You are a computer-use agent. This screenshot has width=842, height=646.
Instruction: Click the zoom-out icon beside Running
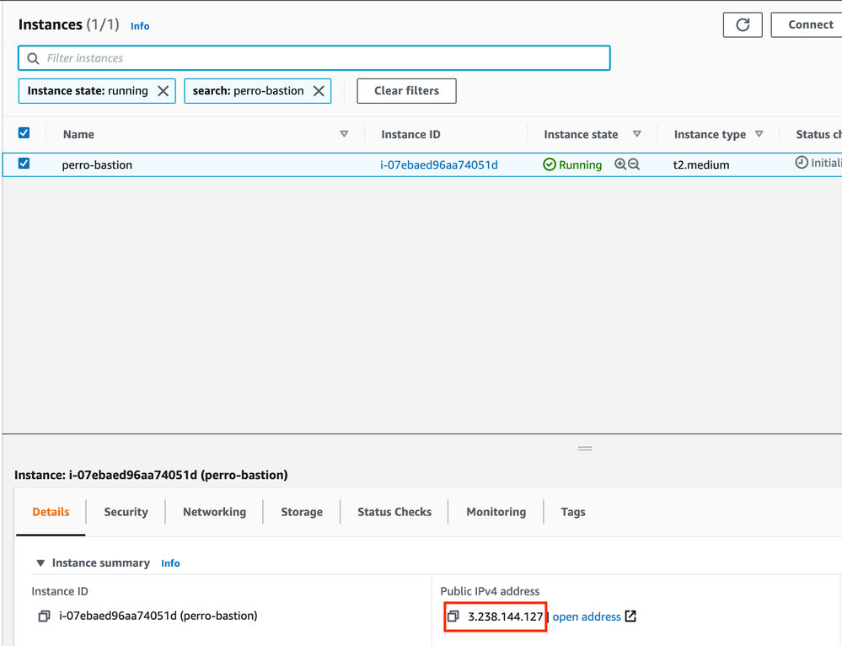point(634,164)
